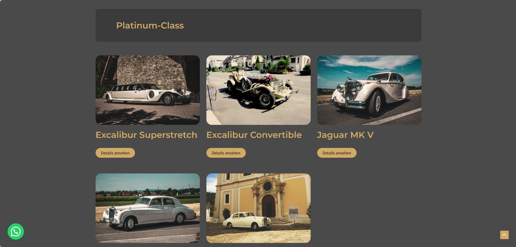The height and width of the screenshot is (247, 516).
Task: Click Details ansehen under Excalibur Convertible
Action: (226, 153)
